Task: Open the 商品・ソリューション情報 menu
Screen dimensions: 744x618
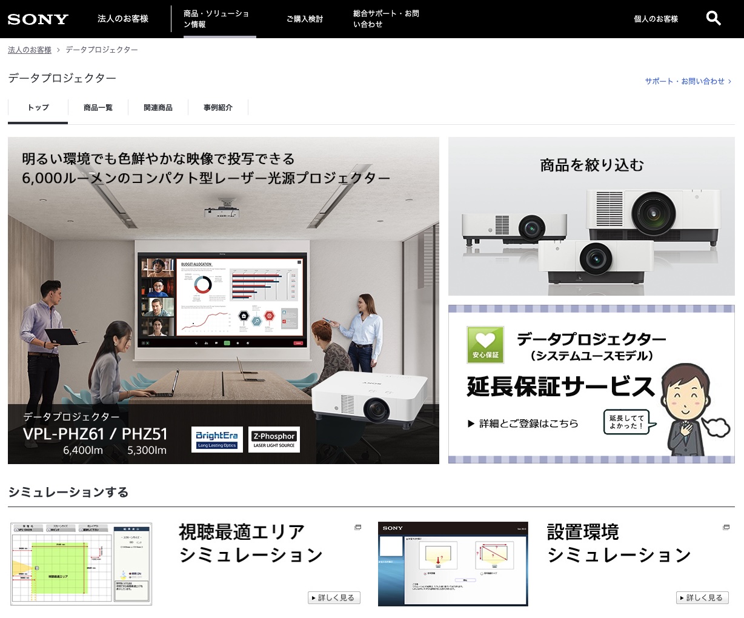Action: coord(216,19)
